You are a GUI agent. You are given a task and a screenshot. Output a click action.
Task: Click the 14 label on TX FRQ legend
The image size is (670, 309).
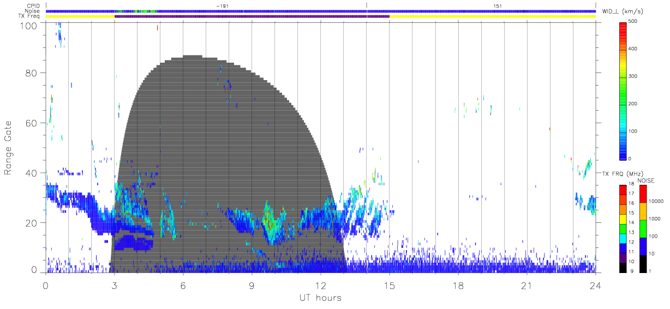click(x=632, y=223)
